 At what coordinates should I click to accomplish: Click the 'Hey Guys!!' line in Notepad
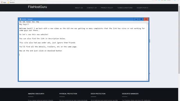[24, 24]
